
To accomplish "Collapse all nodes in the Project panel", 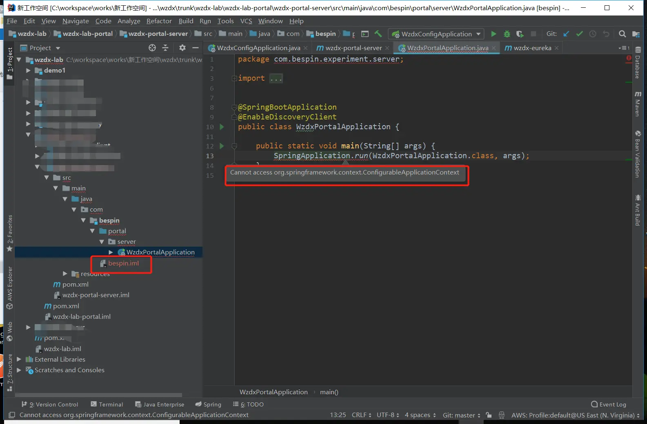I will (x=165, y=48).
